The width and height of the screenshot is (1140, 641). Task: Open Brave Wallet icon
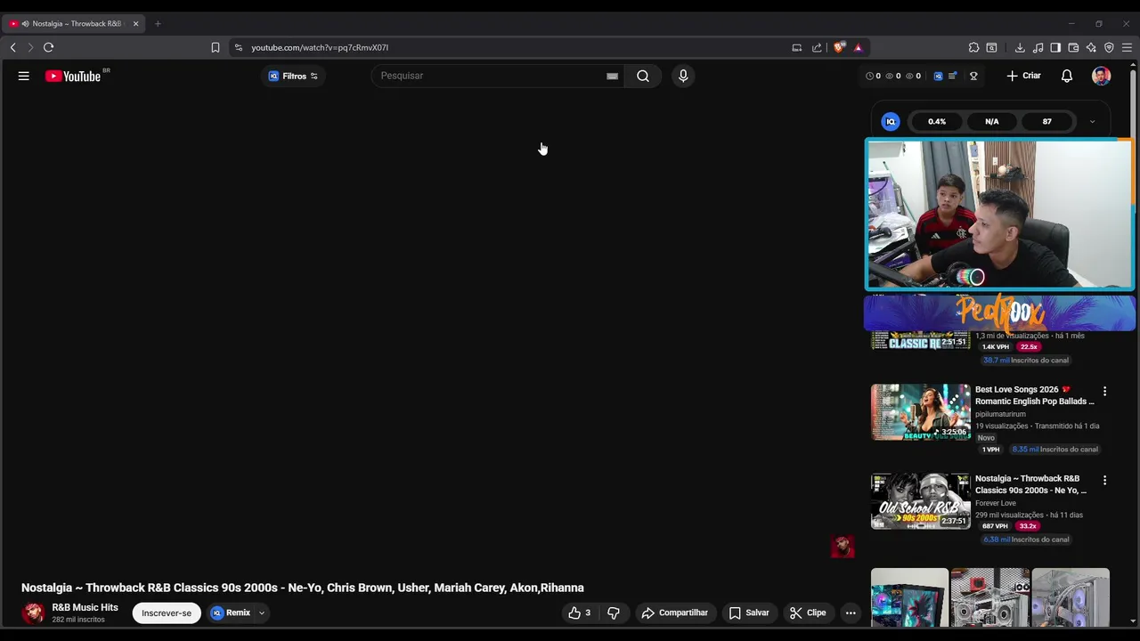[1073, 47]
